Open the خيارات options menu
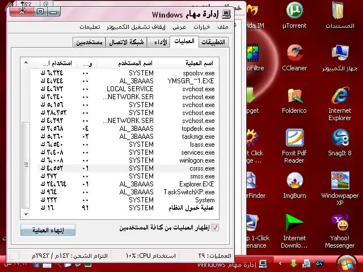The image size is (363, 272). pos(202,27)
